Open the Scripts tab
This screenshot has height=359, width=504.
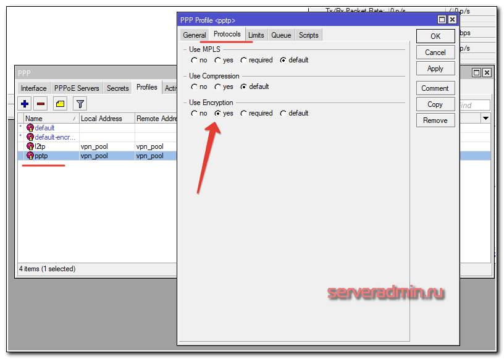(309, 35)
